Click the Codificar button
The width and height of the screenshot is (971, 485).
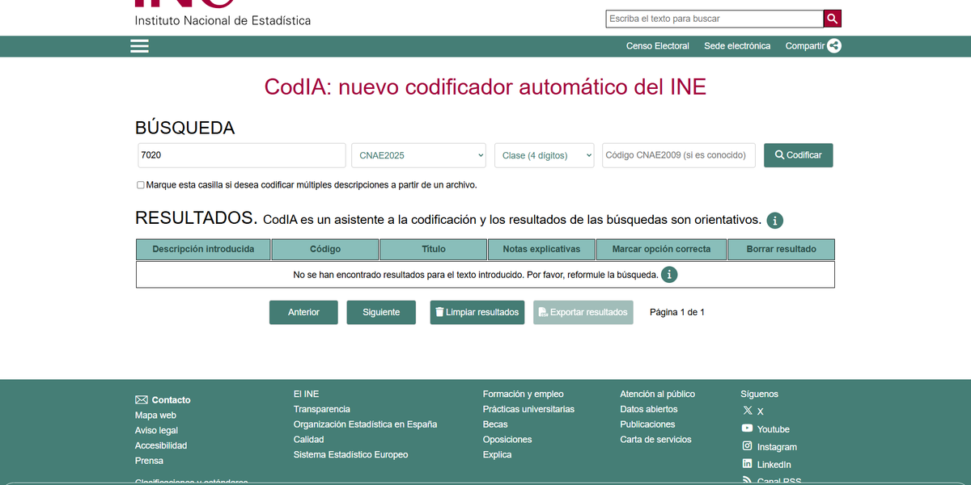798,155
